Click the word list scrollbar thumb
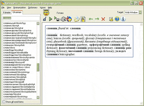Screen dimensions: 144x106 point(38,67)
